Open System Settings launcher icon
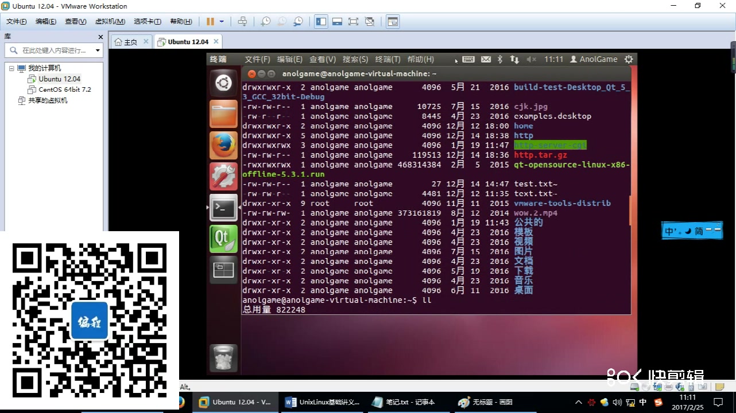 [223, 177]
